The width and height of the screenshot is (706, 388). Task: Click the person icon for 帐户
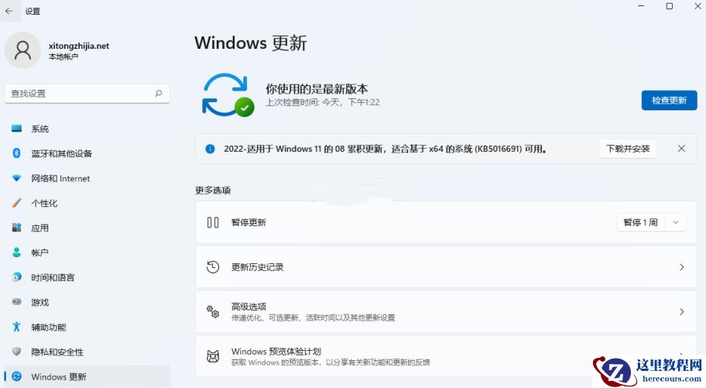tap(17, 252)
